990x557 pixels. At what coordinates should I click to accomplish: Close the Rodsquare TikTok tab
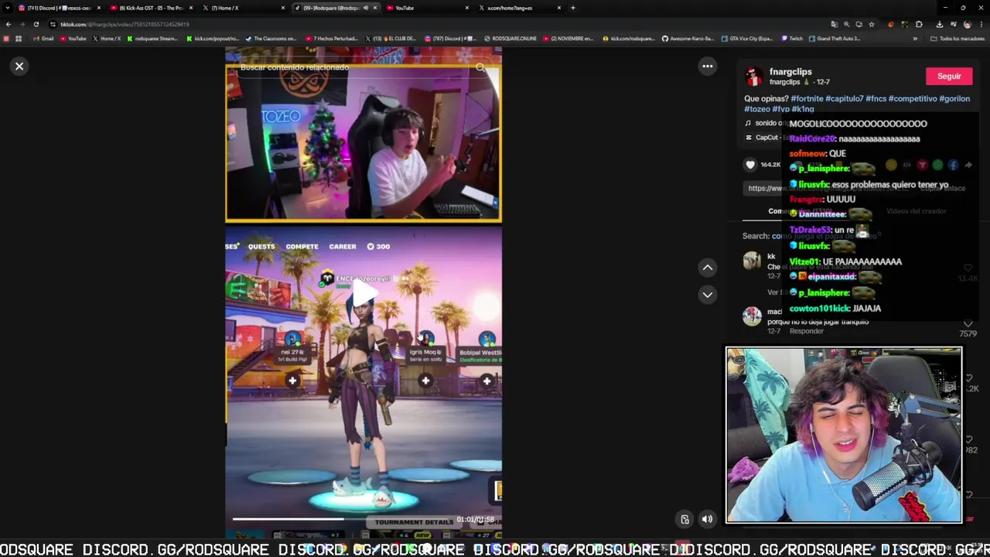[x=375, y=8]
